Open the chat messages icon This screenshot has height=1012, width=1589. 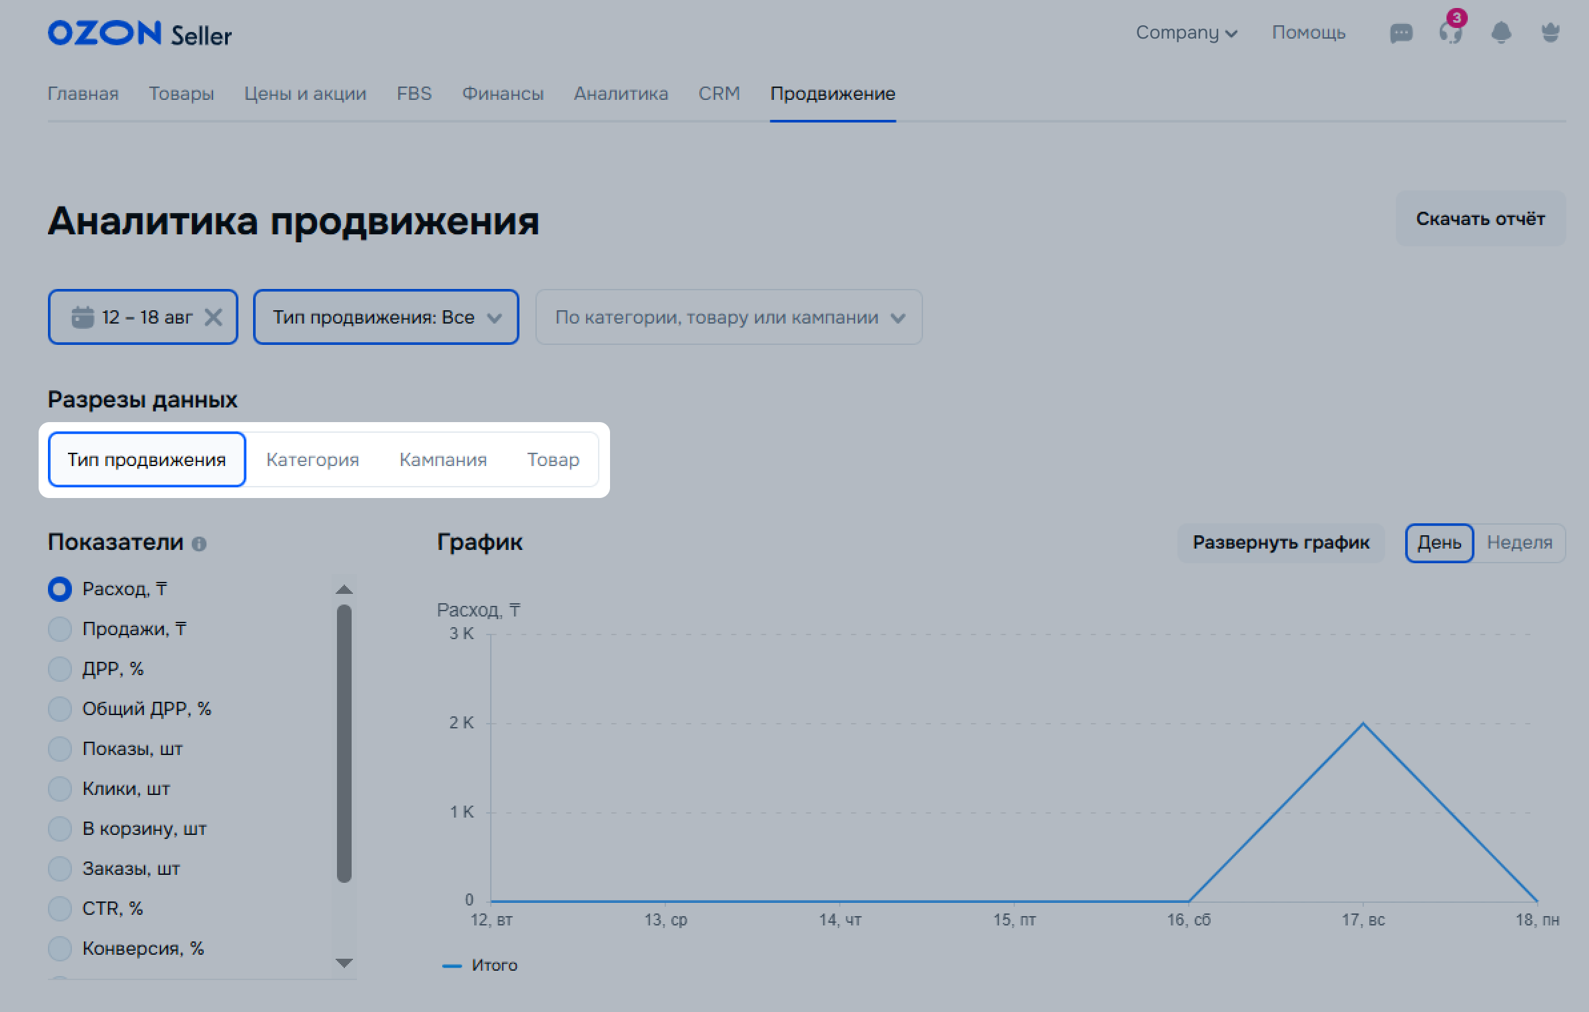pos(1401,33)
